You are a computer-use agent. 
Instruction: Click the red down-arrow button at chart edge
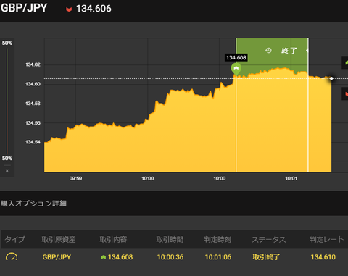click(x=345, y=93)
